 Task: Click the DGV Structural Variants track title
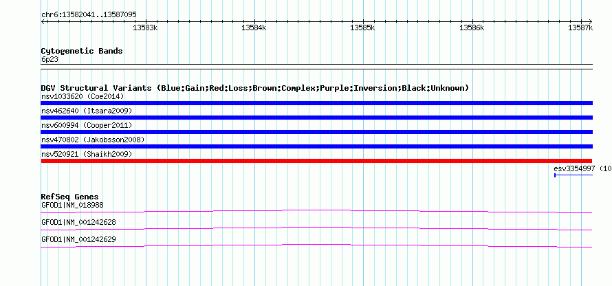pyautogui.click(x=254, y=88)
